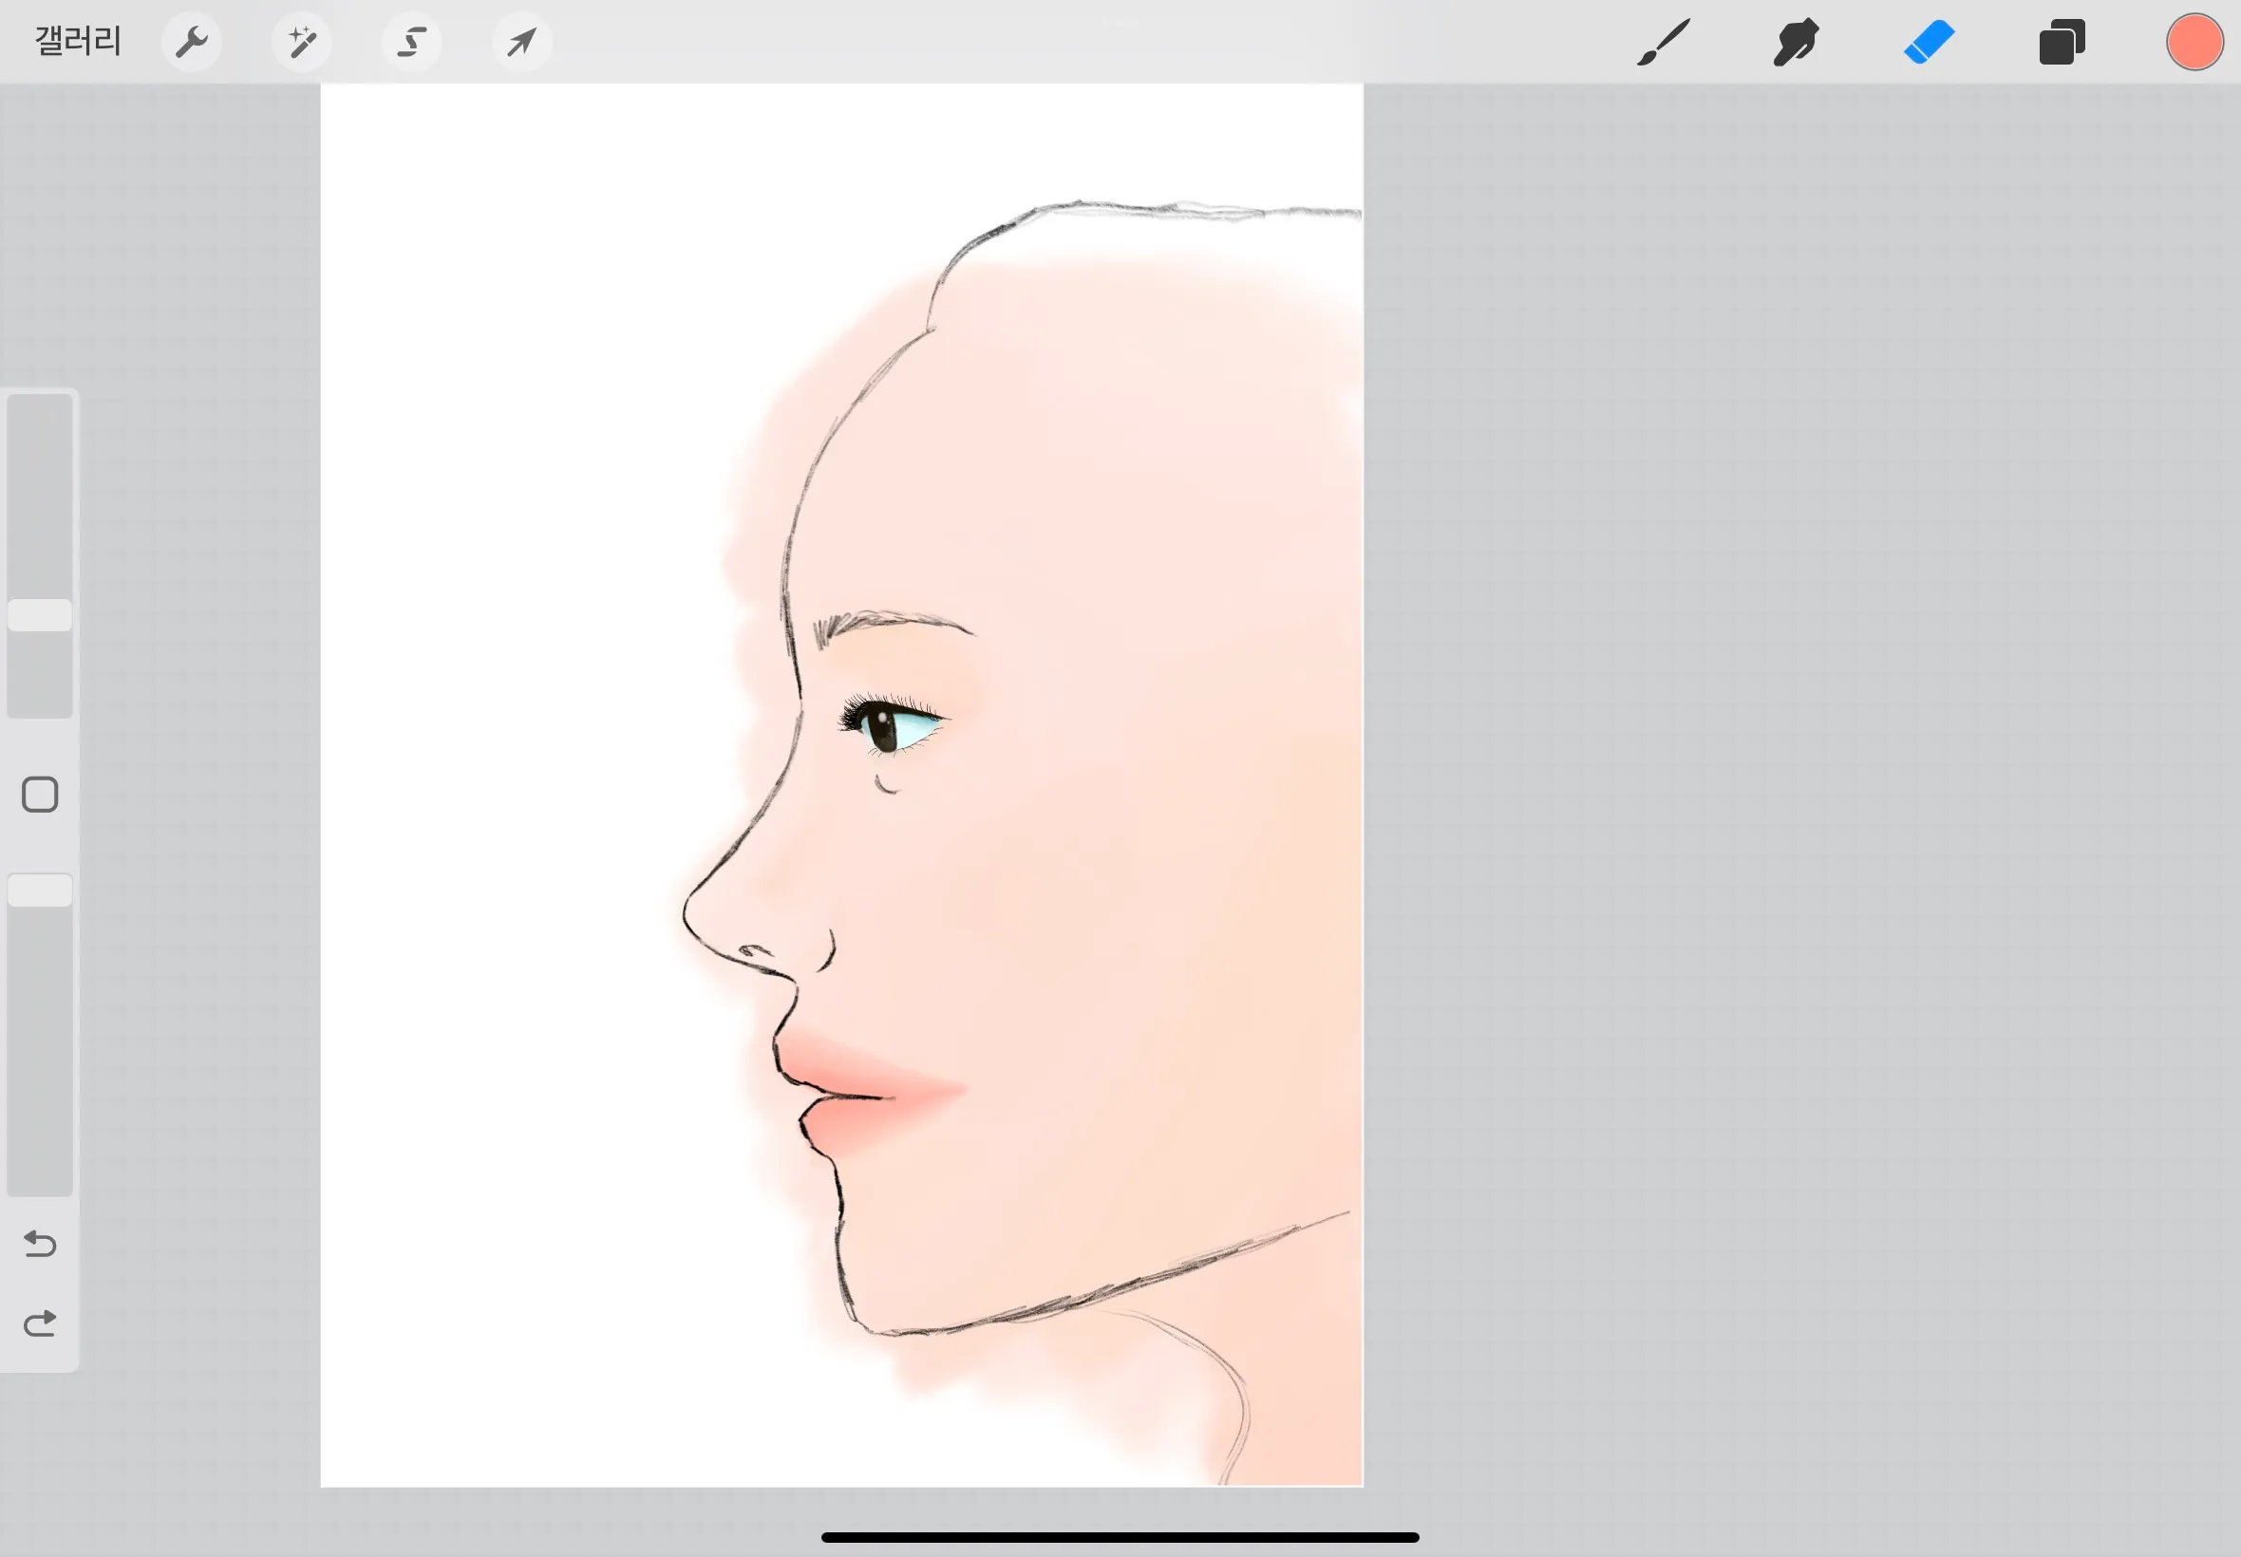
Task: Open the Actions wrench menu
Action: [191, 42]
